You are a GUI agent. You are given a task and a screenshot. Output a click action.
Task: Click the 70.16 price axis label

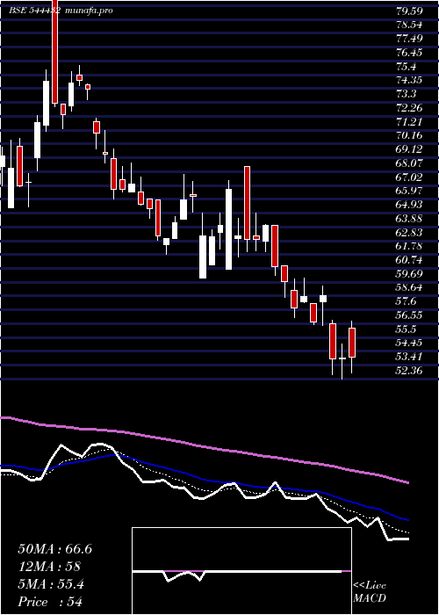point(410,135)
